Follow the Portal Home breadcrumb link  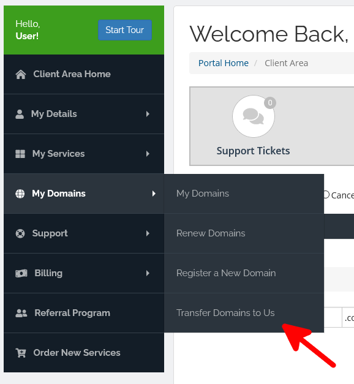[x=224, y=63]
